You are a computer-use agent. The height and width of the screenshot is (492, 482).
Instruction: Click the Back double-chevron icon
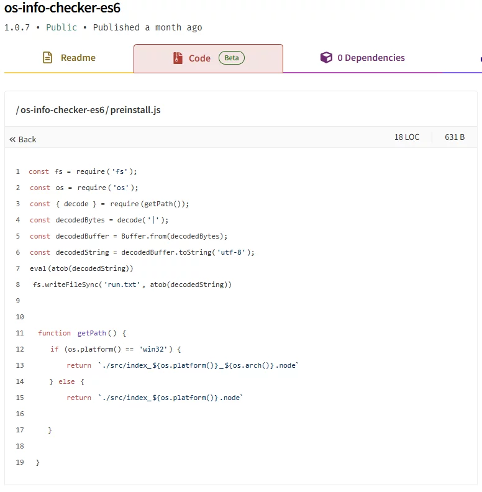tap(12, 140)
